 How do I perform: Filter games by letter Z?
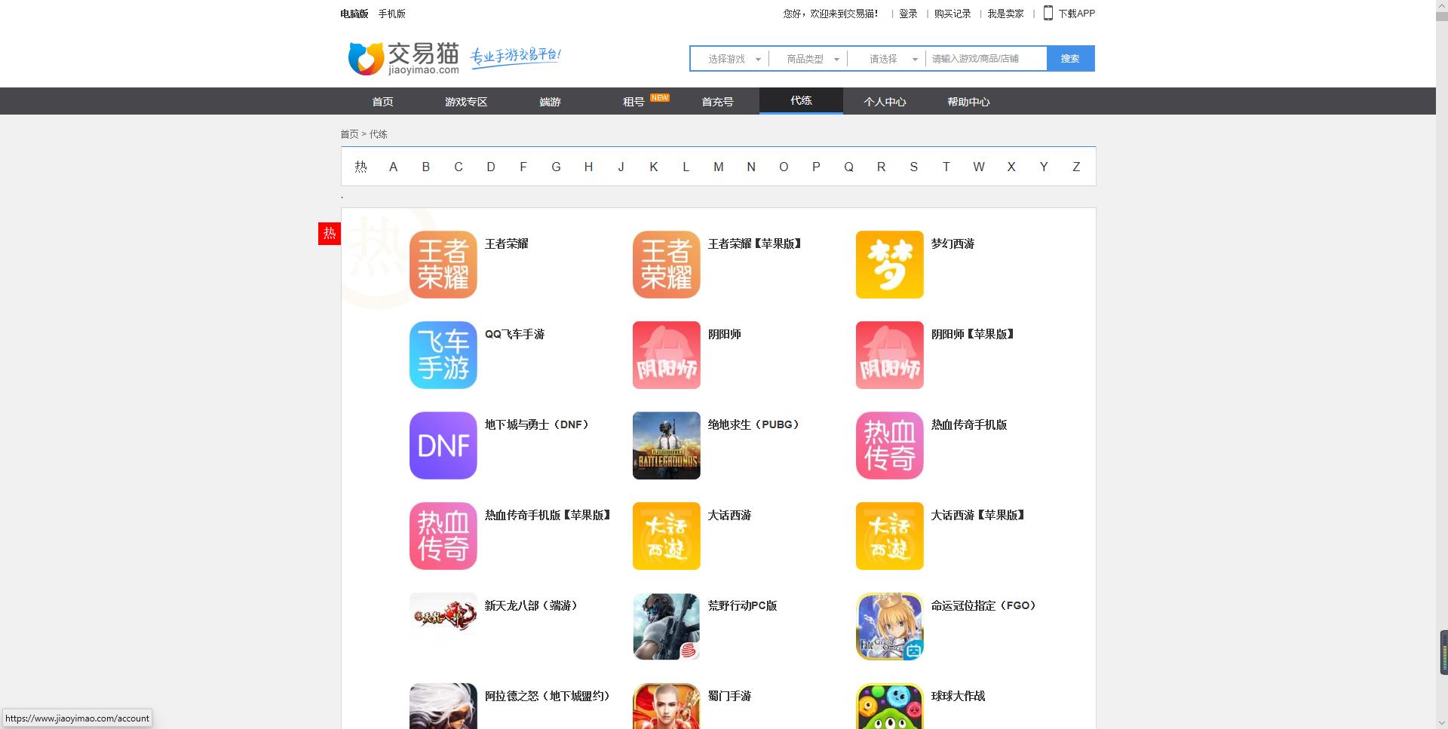pos(1076,167)
